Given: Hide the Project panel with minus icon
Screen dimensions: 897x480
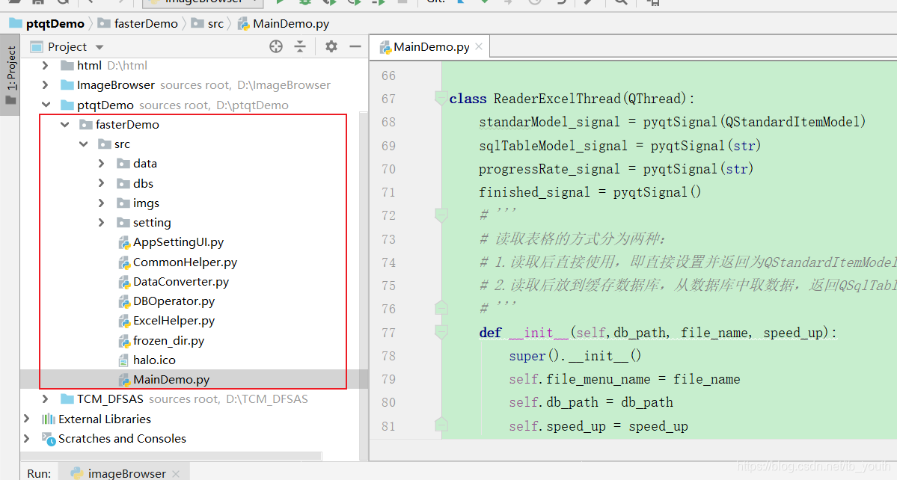Looking at the screenshot, I should [x=355, y=46].
